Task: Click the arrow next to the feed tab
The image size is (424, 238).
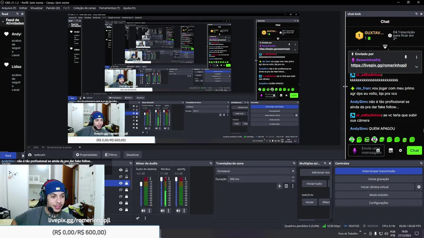Action: [x=23, y=155]
